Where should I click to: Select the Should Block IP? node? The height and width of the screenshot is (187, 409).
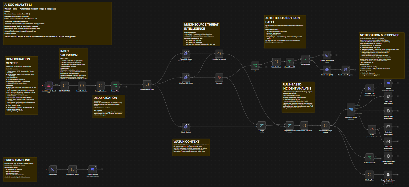click(289, 62)
